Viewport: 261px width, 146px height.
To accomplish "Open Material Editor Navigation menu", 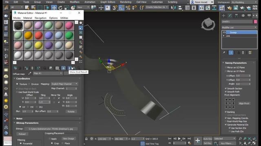I will 40,18.
